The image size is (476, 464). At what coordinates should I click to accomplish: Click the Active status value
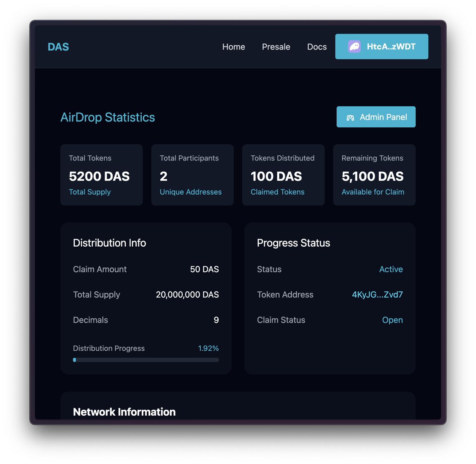(391, 269)
